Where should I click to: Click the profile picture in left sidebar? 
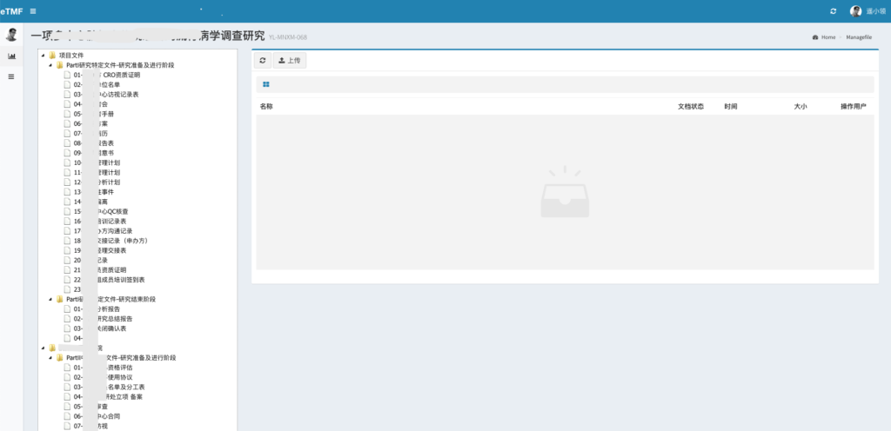[x=12, y=35]
